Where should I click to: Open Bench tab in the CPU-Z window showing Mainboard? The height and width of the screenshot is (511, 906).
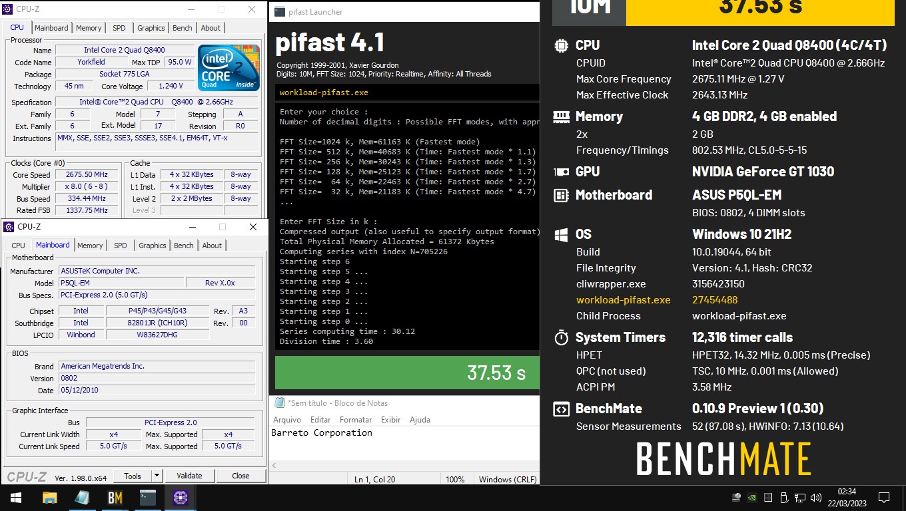183,246
